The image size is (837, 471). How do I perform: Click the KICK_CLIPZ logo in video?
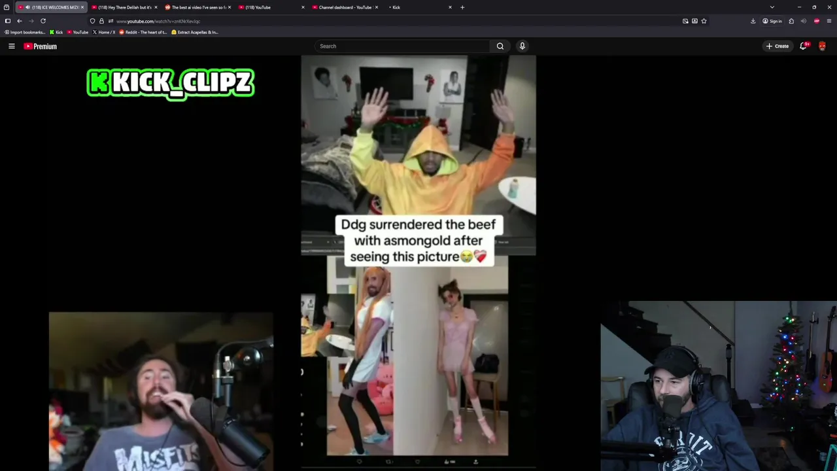point(171,83)
